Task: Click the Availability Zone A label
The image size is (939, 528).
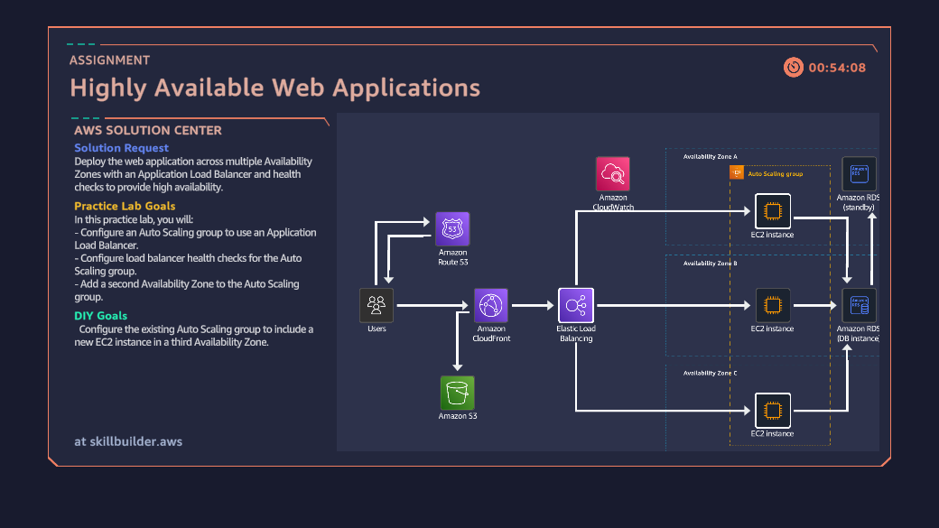Action: pyautogui.click(x=711, y=157)
